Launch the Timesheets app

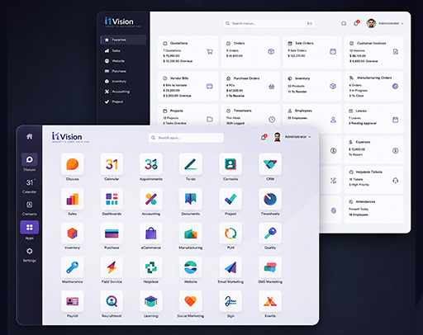click(x=270, y=199)
